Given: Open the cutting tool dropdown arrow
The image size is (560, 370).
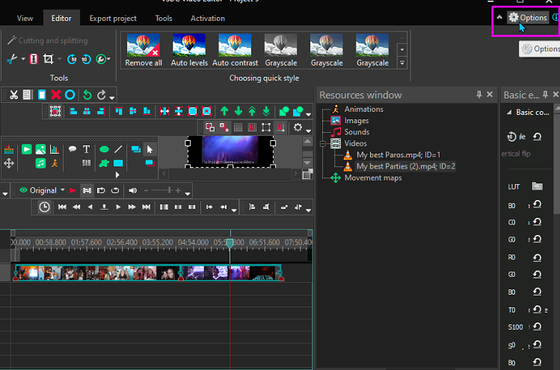Looking at the screenshot, I should click(x=23, y=59).
